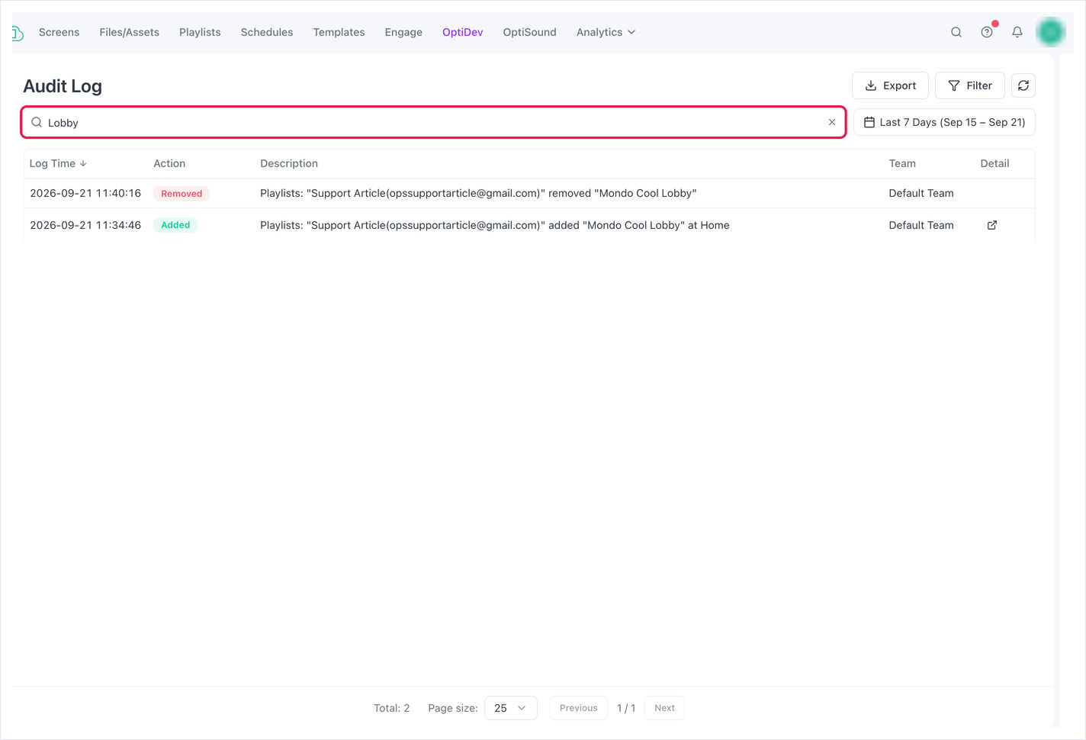Click the Added action badge
The height and width of the screenshot is (740, 1086).
(175, 225)
